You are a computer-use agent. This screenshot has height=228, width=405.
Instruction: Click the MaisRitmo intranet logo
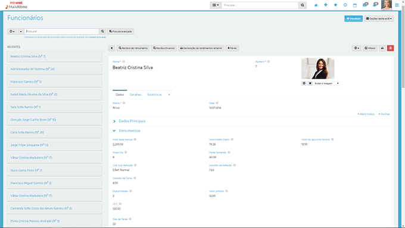17,5
